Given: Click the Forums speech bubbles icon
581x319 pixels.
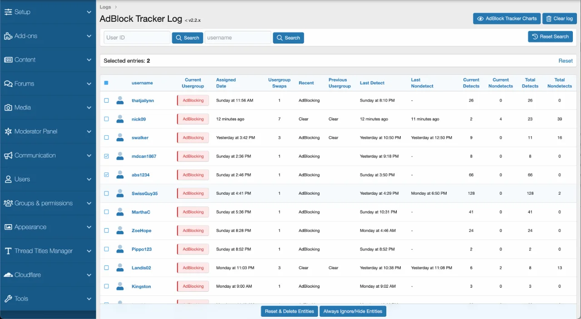Looking at the screenshot, I should 8,84.
